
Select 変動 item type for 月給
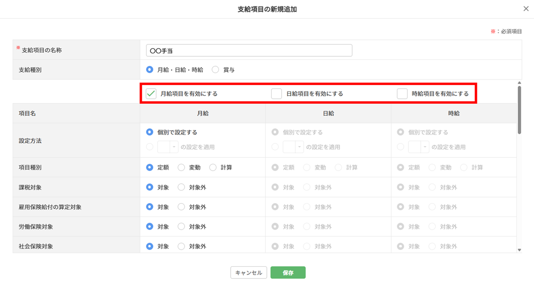[x=181, y=168]
